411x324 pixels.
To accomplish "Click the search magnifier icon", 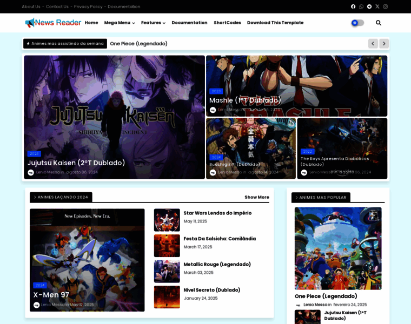I will point(378,23).
